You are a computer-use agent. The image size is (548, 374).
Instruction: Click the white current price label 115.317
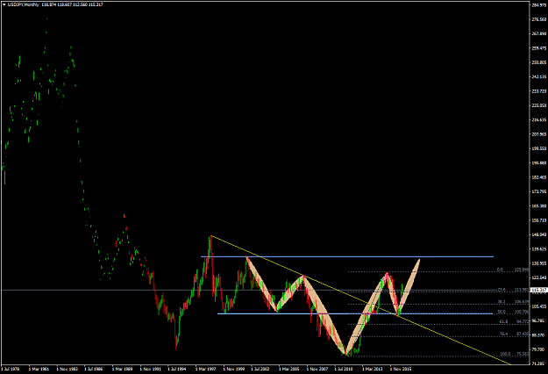(x=538, y=290)
